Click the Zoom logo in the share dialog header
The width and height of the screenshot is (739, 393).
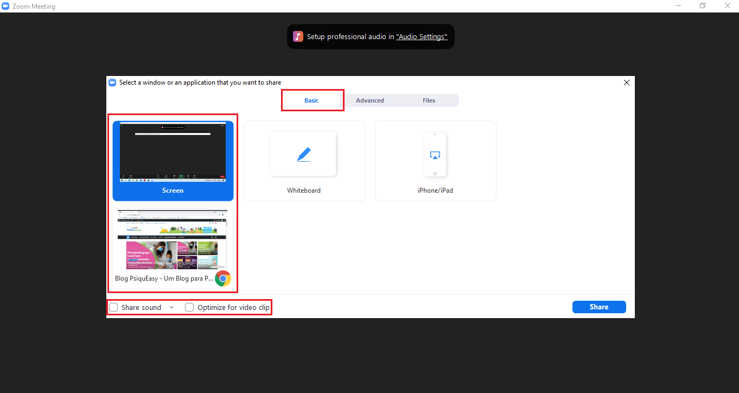tap(112, 83)
